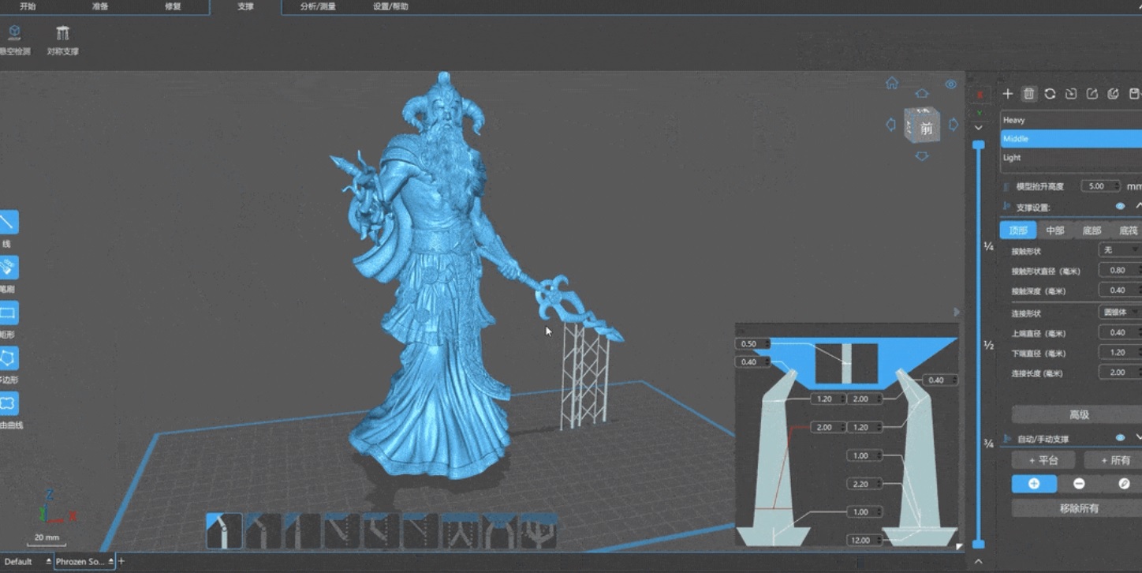Open the 接触形状 contact shape dropdown
The image size is (1142, 573).
pyautogui.click(x=1119, y=250)
